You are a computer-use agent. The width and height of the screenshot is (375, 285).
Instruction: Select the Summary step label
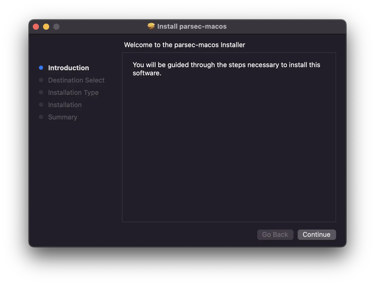62,117
